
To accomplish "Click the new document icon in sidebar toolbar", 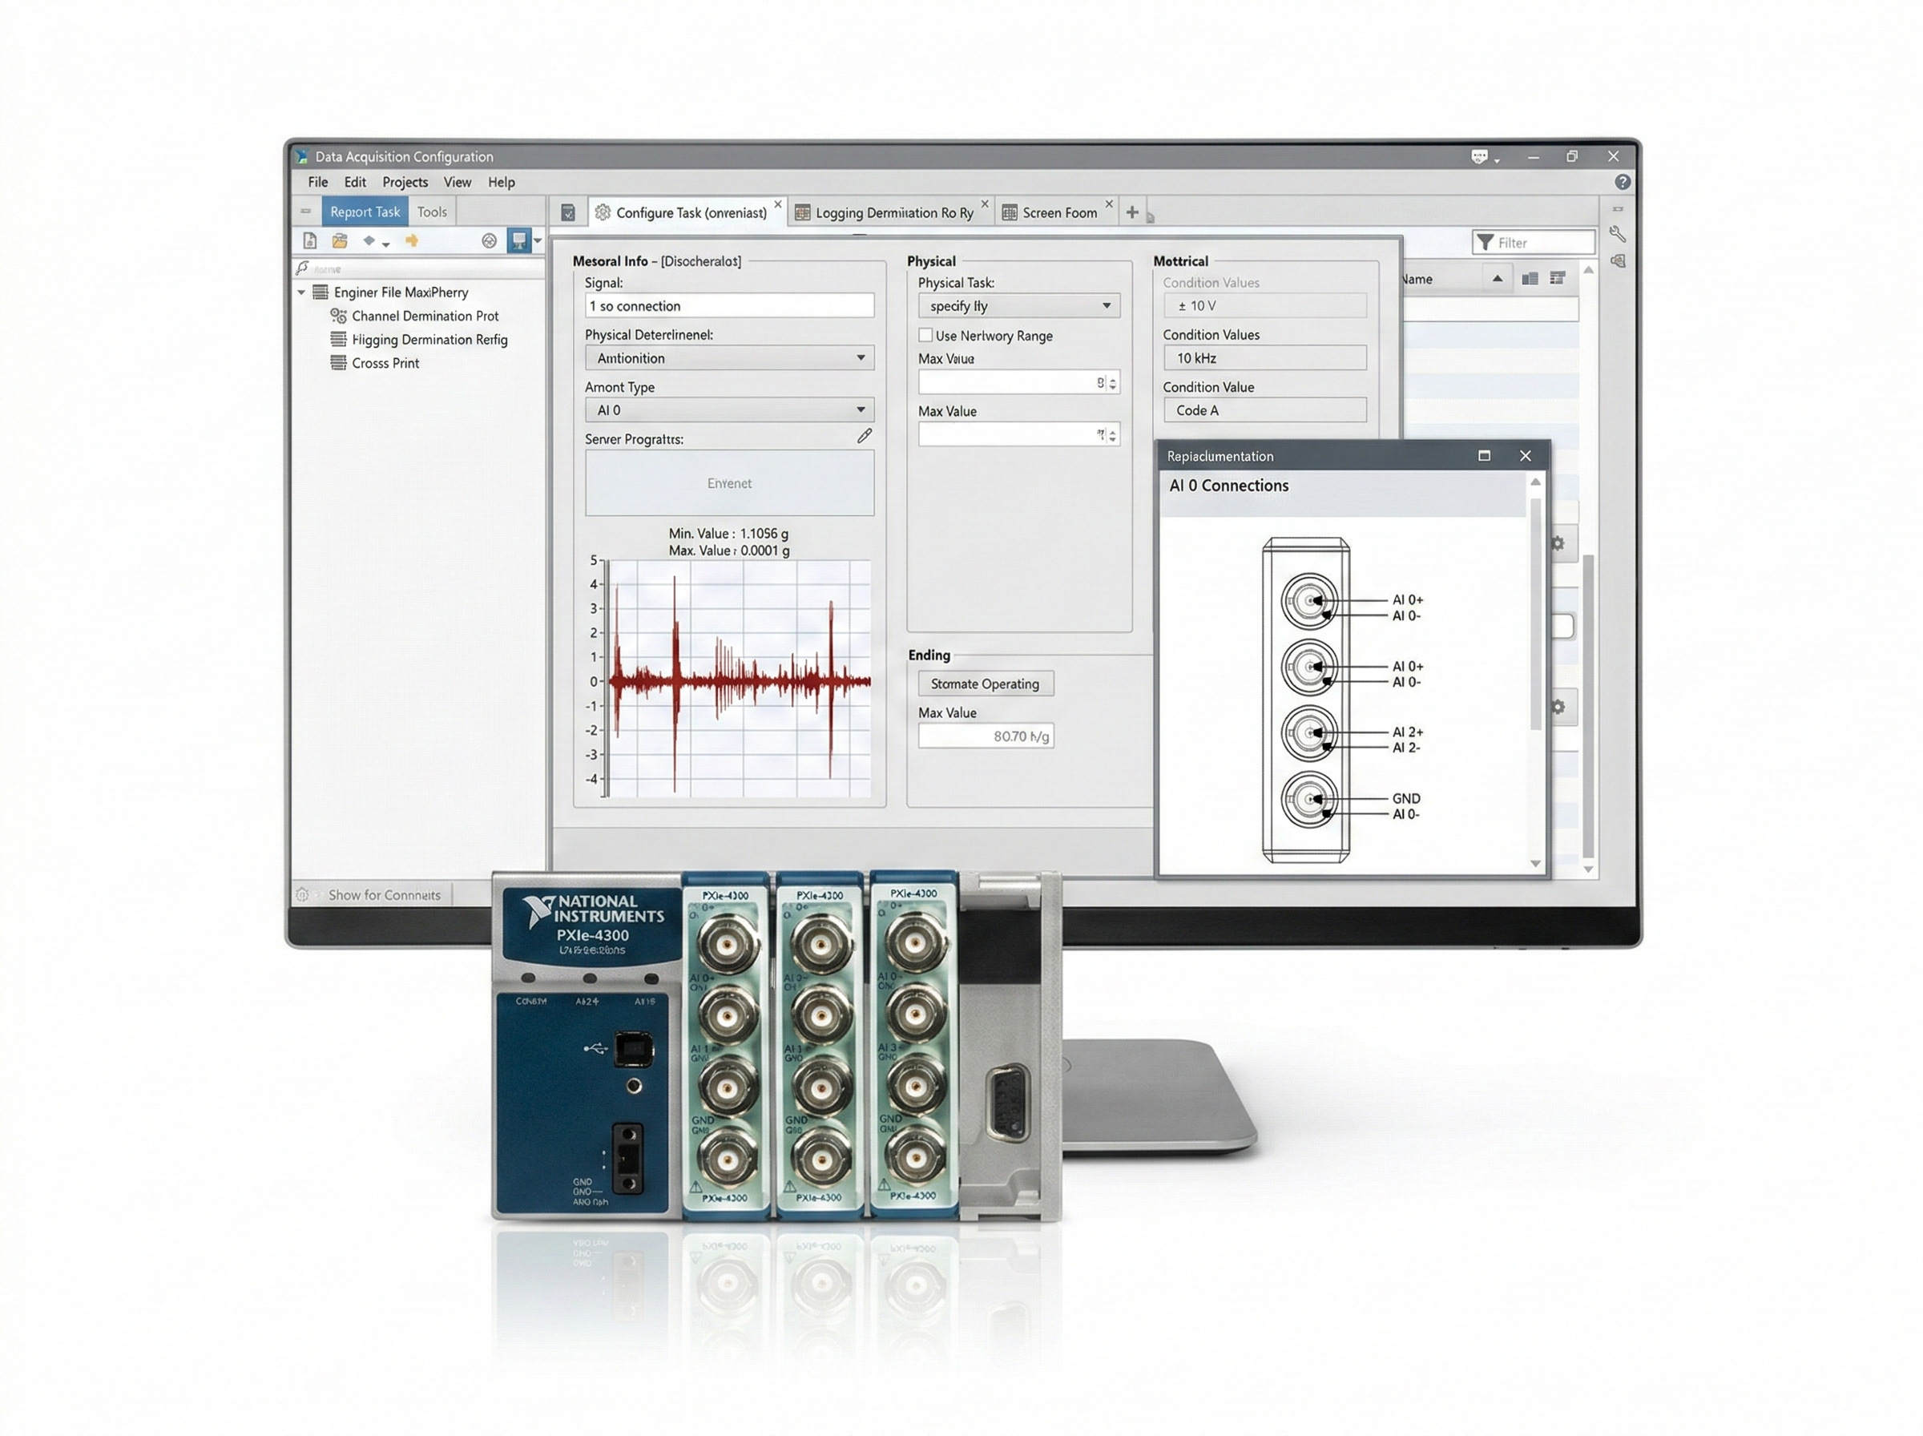I will [x=309, y=240].
